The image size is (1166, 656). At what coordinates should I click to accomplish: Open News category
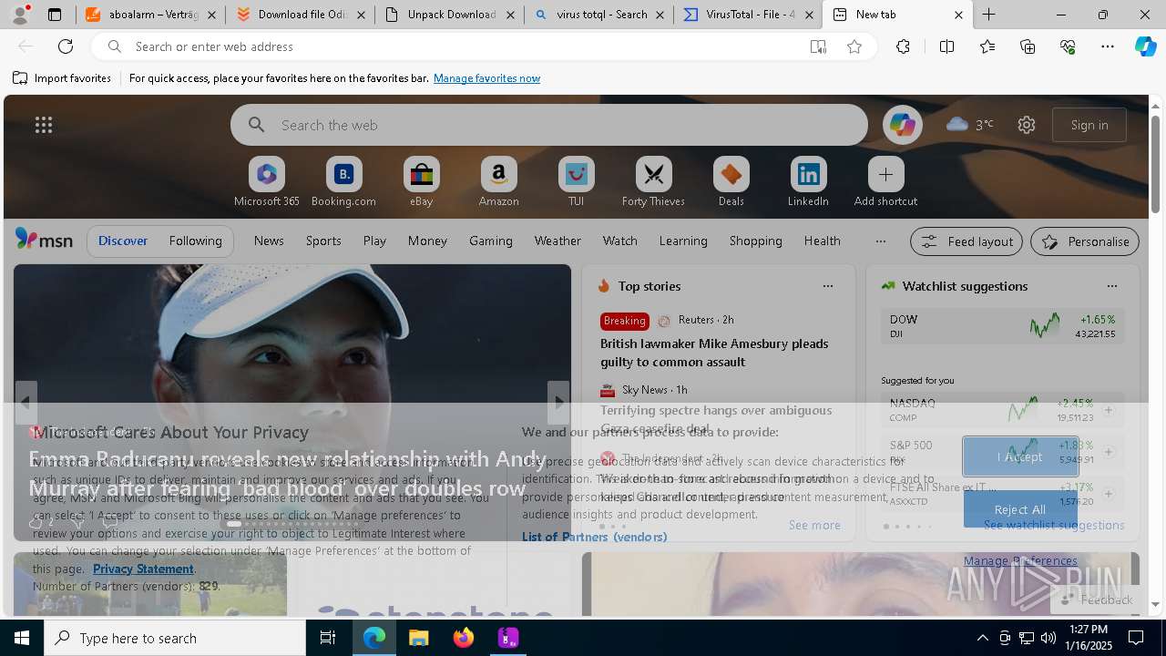pos(269,241)
